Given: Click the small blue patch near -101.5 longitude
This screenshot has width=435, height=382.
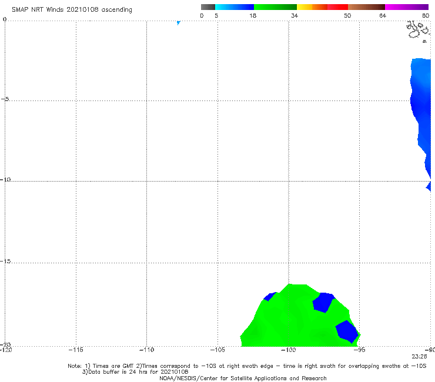Looking at the screenshot, I should click(x=269, y=297).
